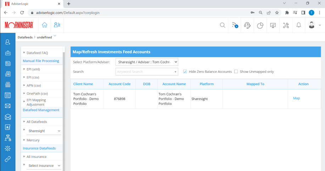Click the Morningstar logo
325x171 pixels.
pyautogui.click(x=19, y=25)
